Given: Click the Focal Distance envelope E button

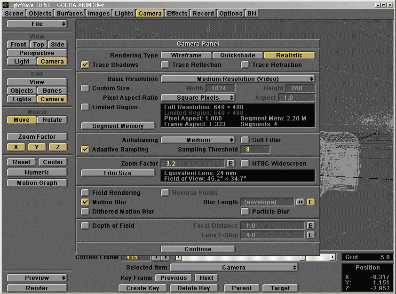Looking at the screenshot, I should [310, 226].
